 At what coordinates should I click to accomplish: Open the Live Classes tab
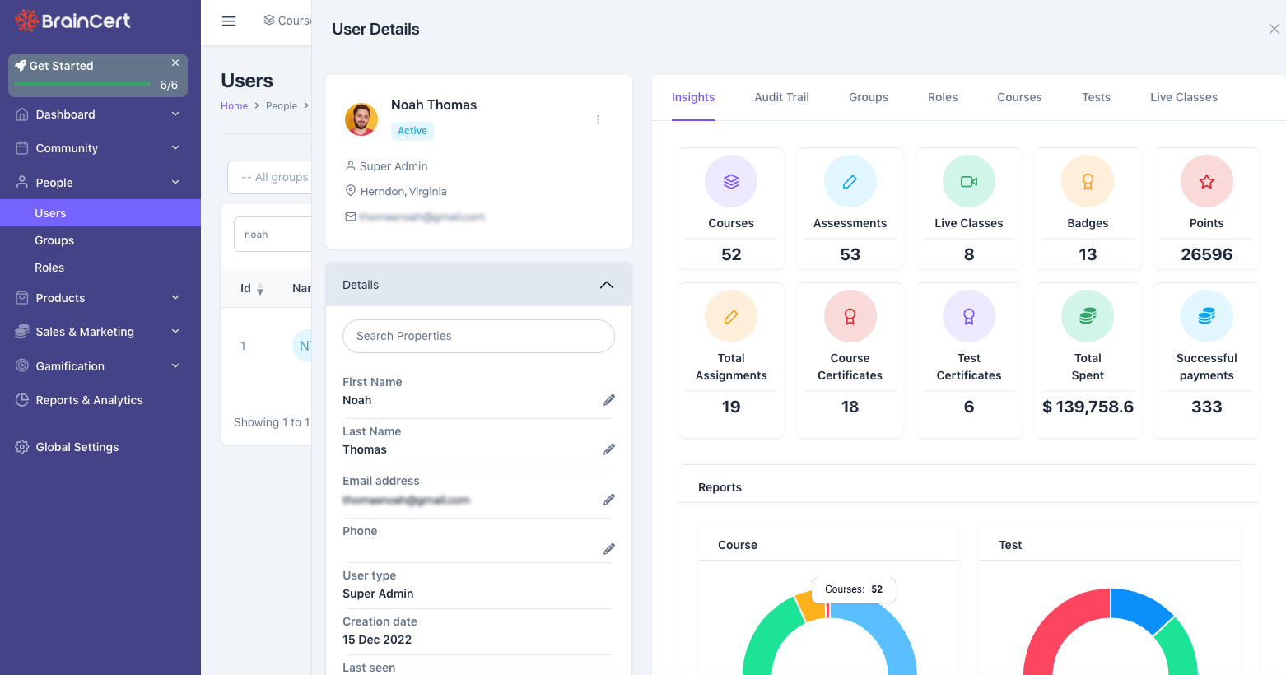pyautogui.click(x=1183, y=97)
